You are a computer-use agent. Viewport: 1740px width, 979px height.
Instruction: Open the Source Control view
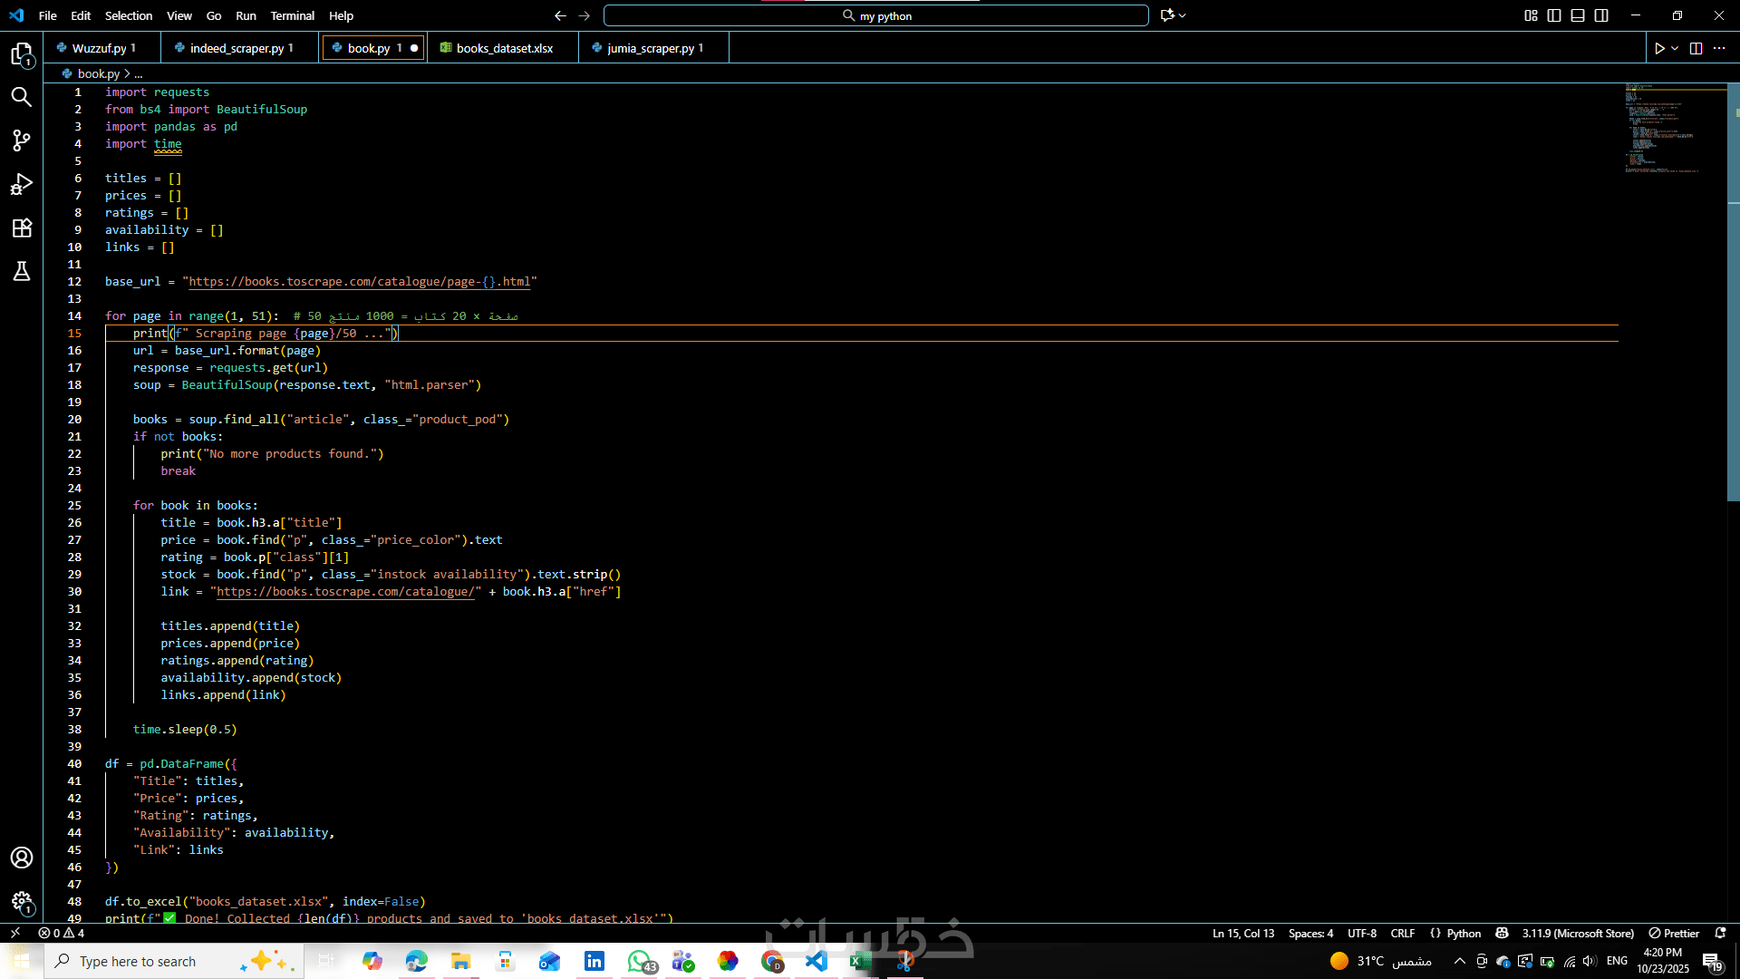(x=22, y=140)
